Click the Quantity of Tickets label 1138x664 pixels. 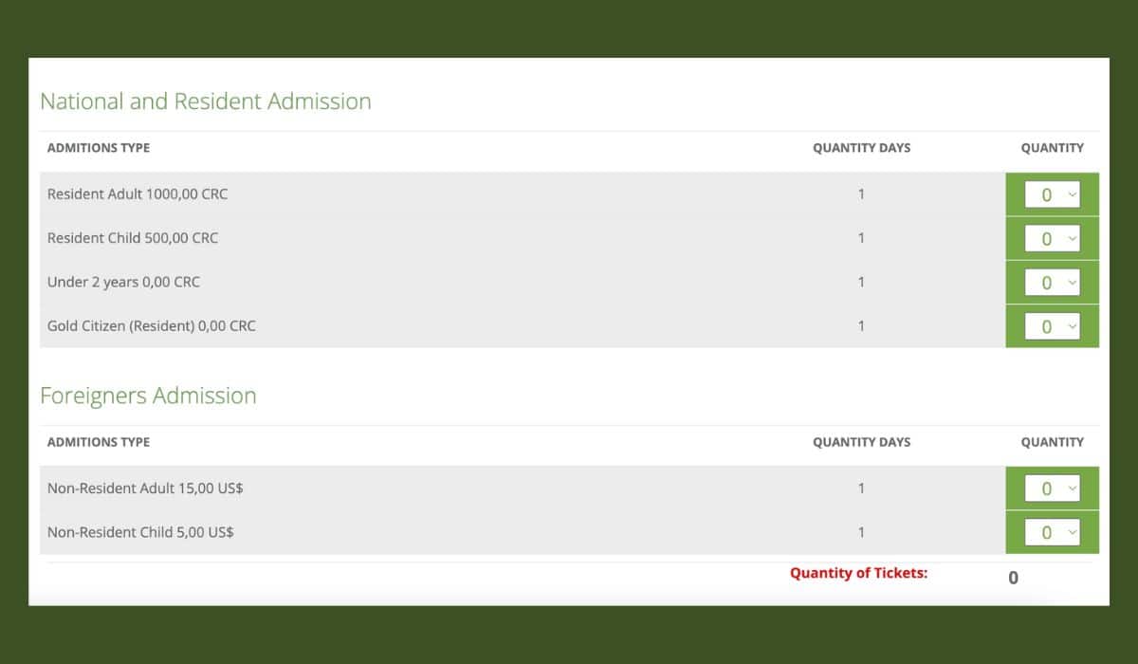(858, 573)
